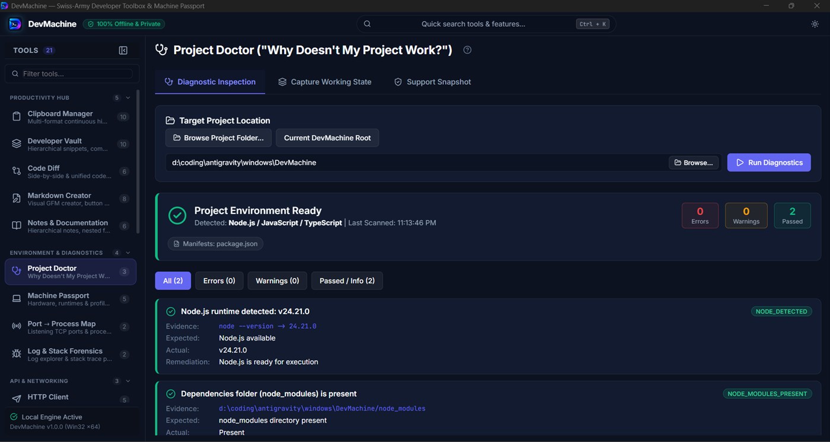
Task: Open Clipboard Manager tool
Action: 71,117
